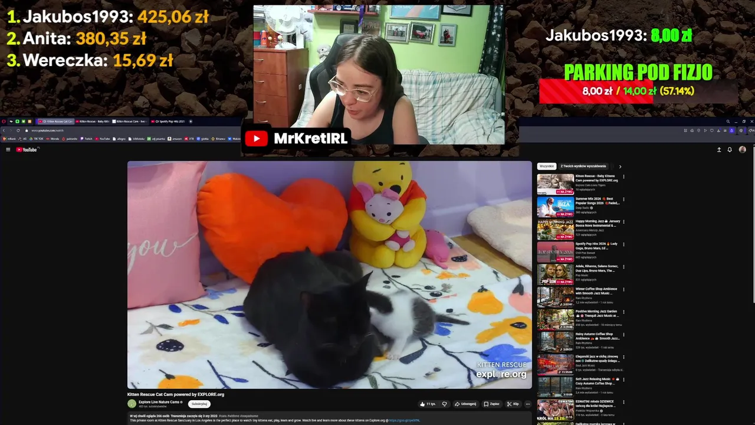Image resolution: width=755 pixels, height=425 pixels.
Task: Open the Positive Morning Jazz Garden thumbnail
Action: coord(555,319)
